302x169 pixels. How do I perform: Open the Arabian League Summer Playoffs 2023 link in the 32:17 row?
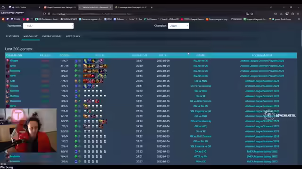coord(262,61)
